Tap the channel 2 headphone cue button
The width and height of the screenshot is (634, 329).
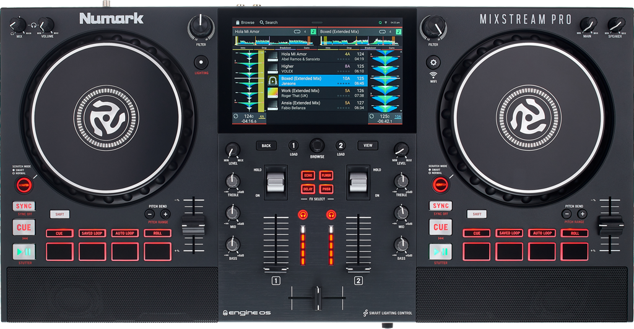click(x=331, y=215)
